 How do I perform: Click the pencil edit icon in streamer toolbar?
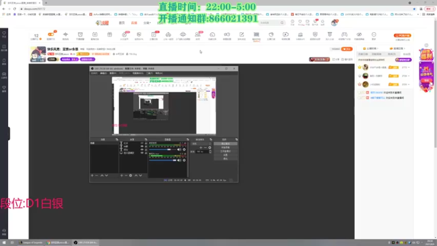[241, 36]
